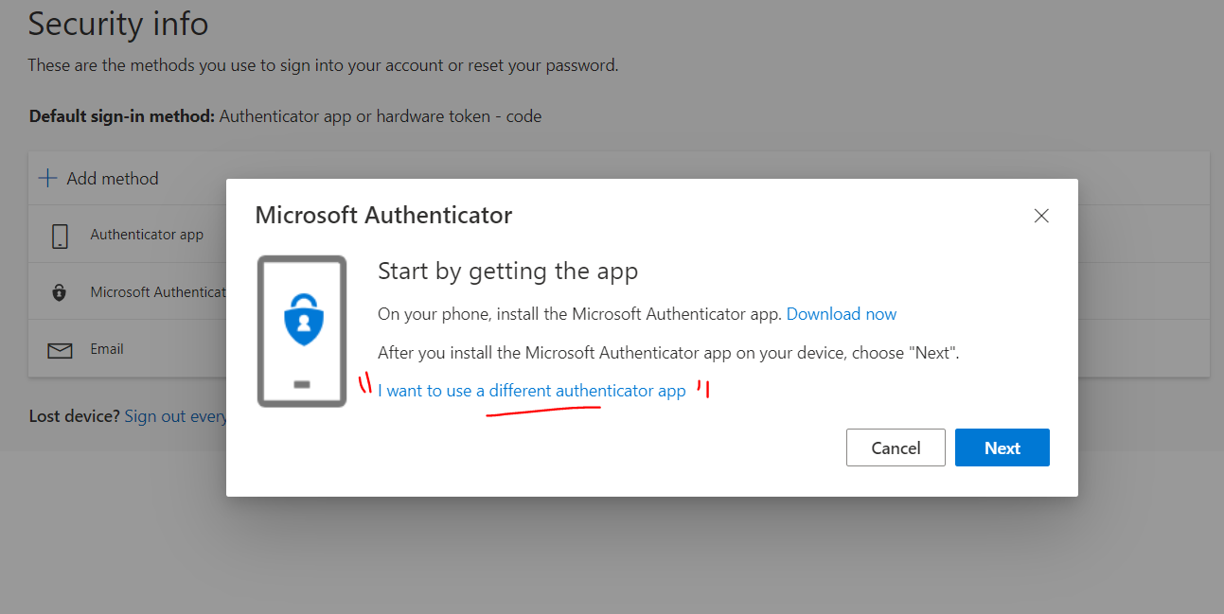
Task: Select the Add method label
Action: [113, 178]
